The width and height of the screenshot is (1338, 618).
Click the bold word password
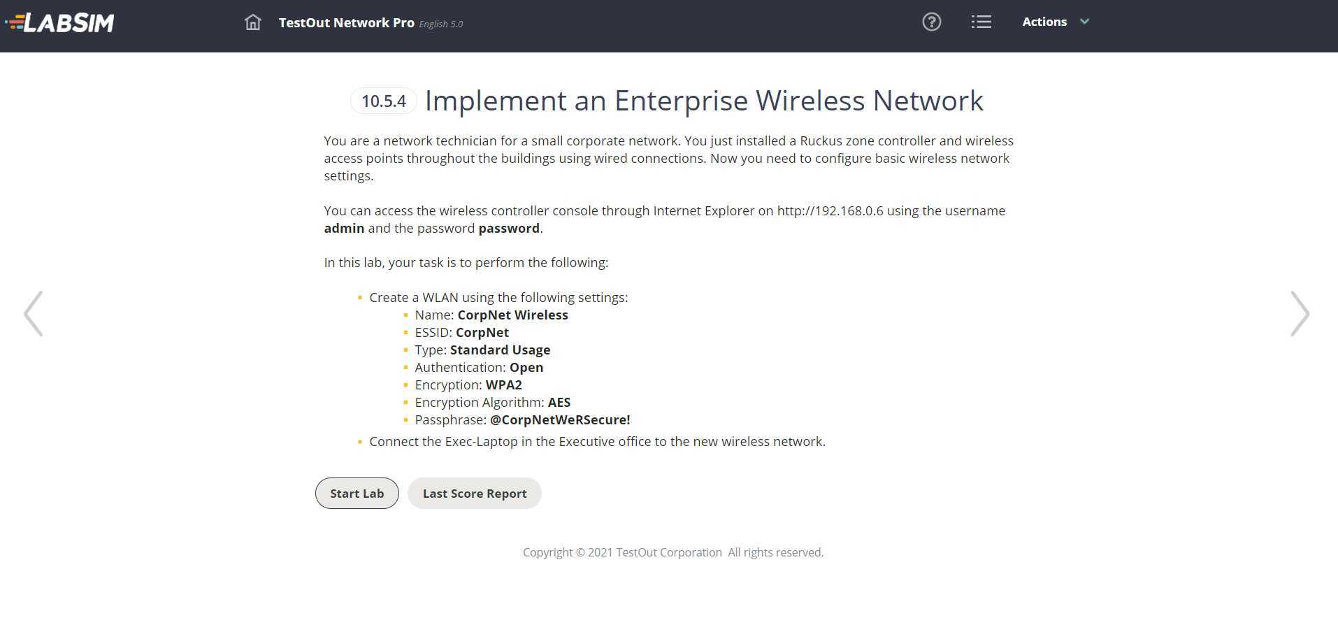[x=509, y=228]
